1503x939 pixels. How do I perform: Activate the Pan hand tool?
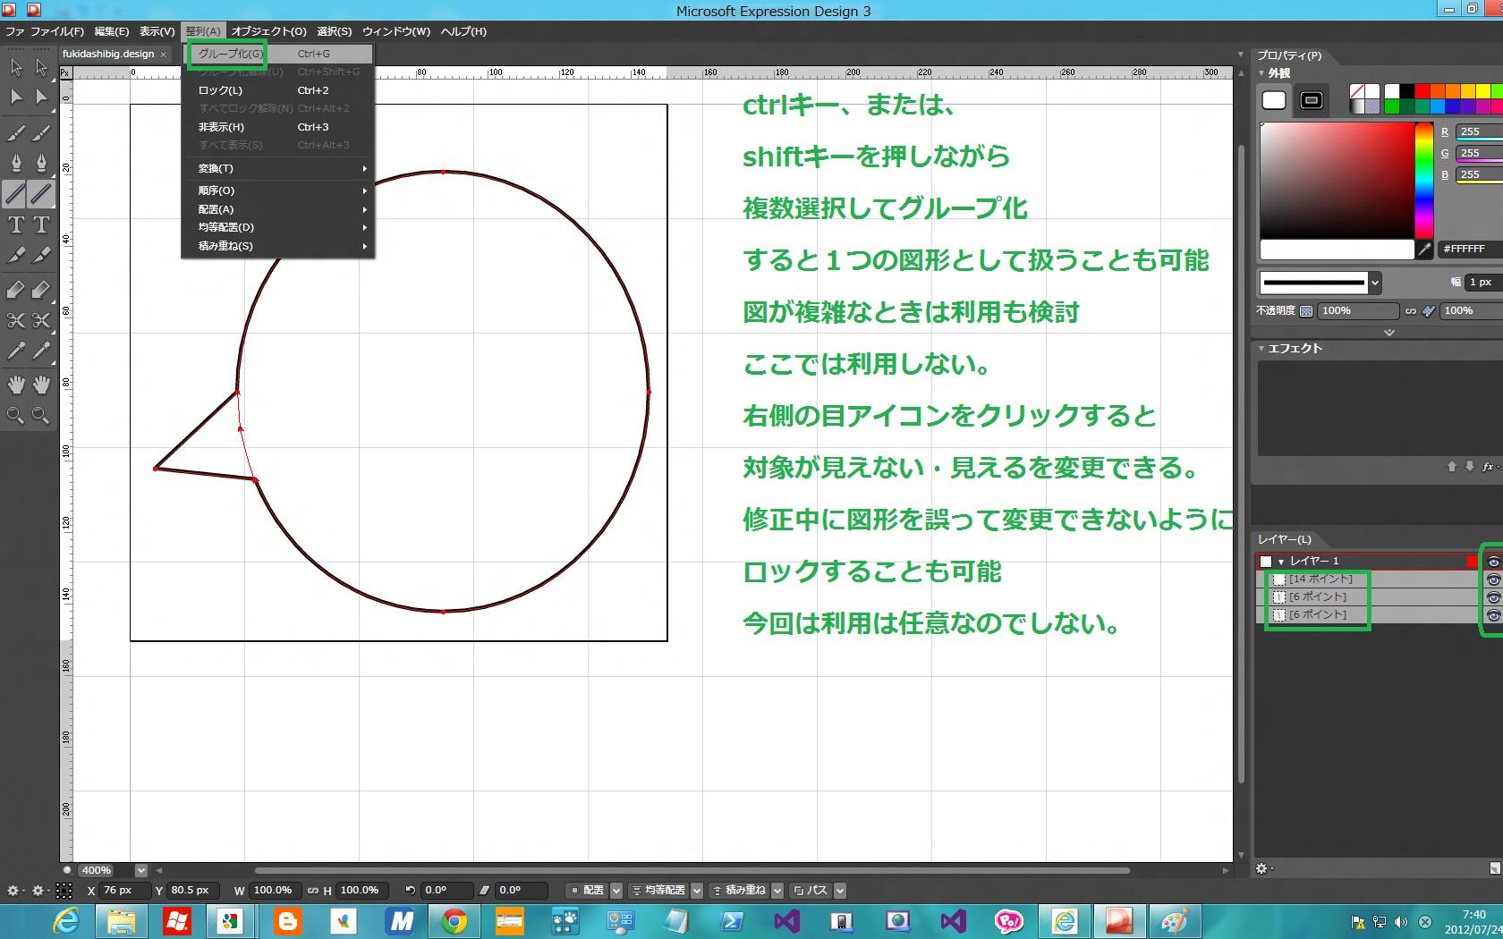tap(16, 385)
